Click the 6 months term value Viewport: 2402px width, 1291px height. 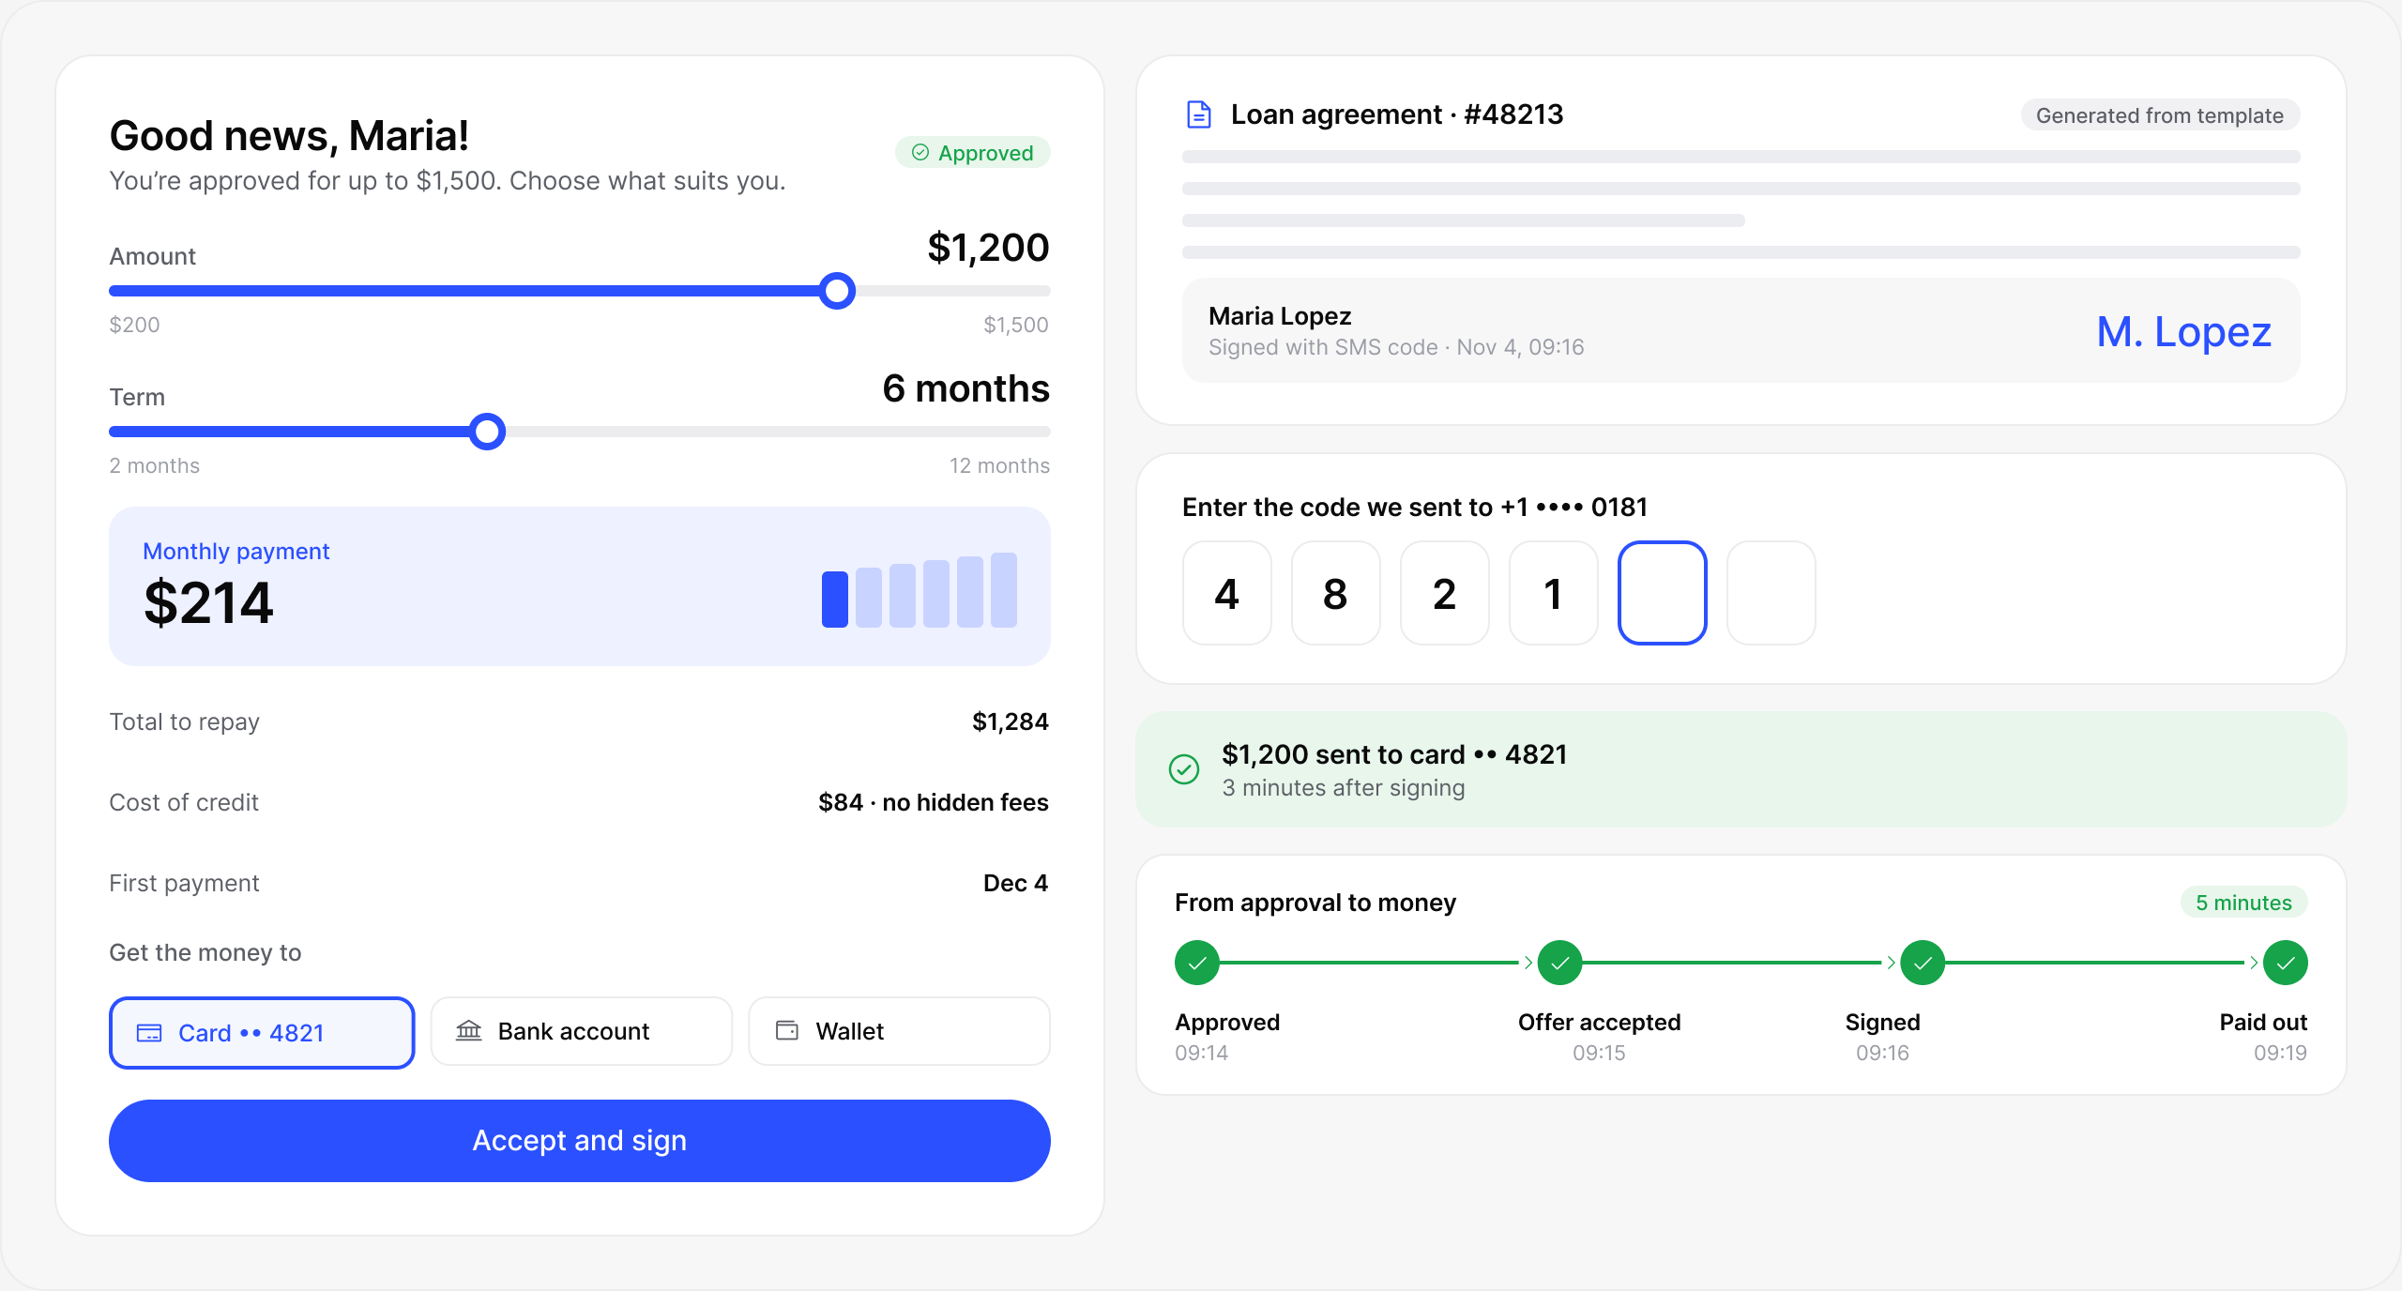(965, 388)
